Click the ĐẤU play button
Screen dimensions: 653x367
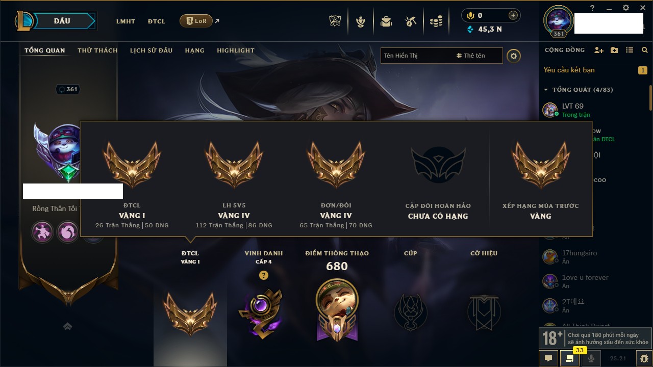click(x=62, y=21)
